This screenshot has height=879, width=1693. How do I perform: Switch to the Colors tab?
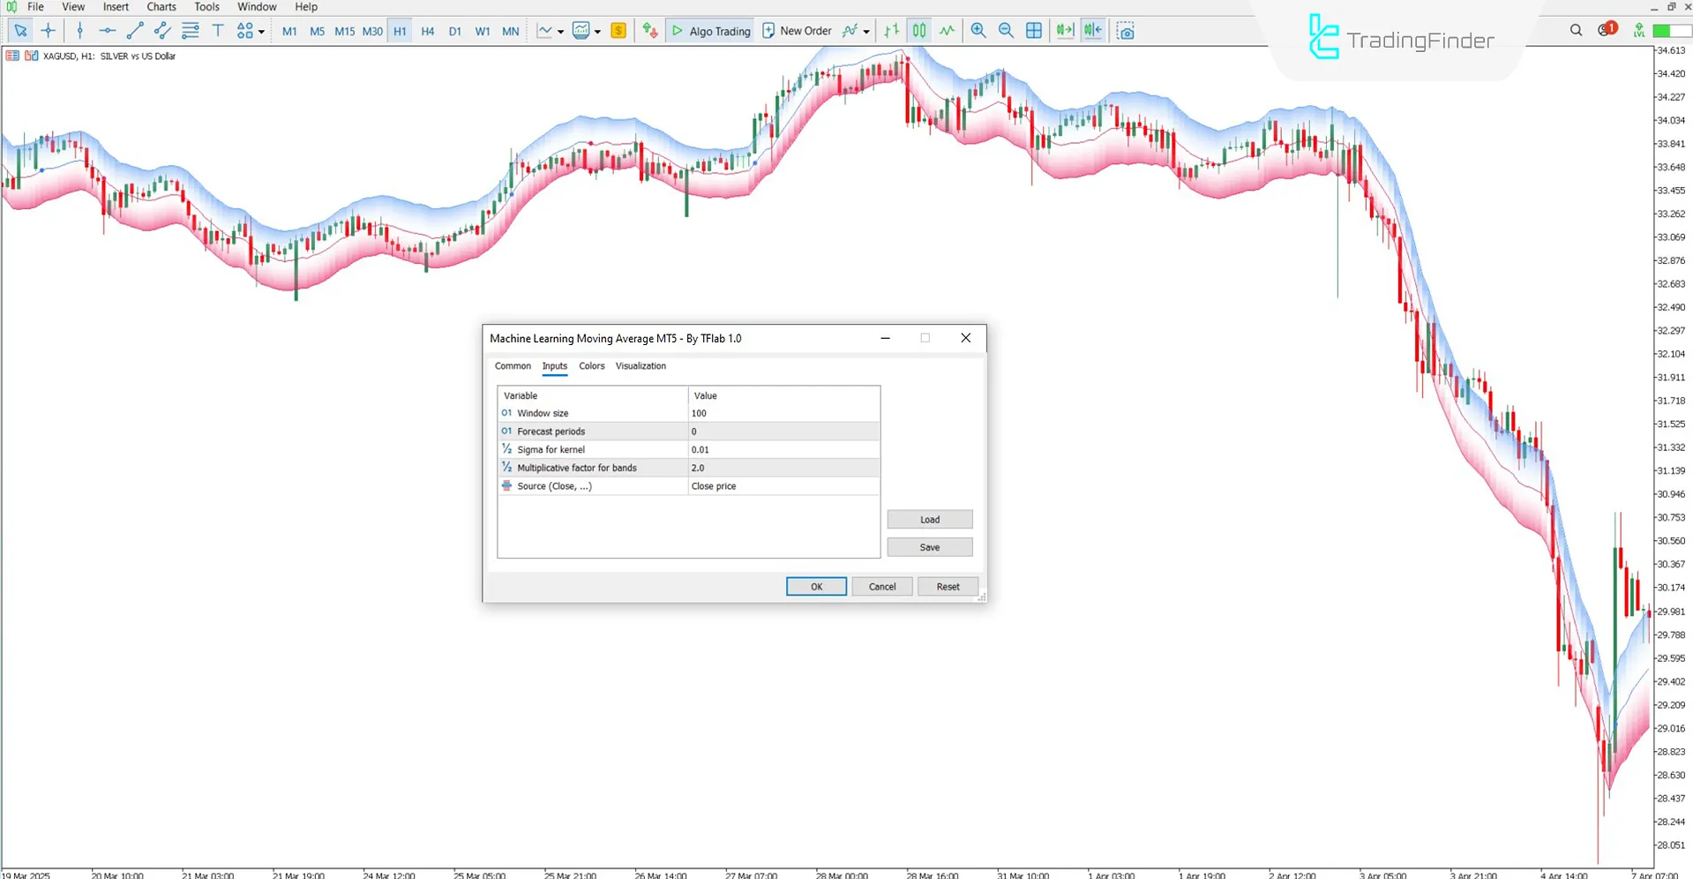(x=591, y=365)
